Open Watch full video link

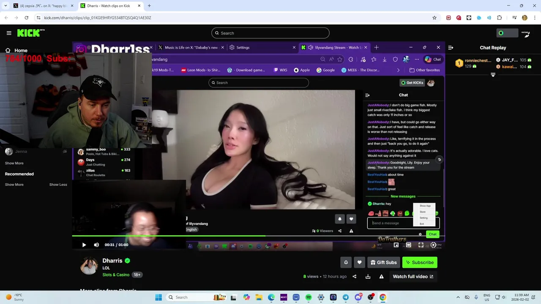(x=413, y=277)
